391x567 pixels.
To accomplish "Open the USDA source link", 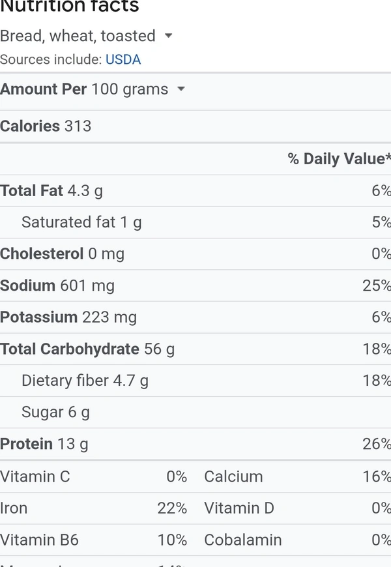I will point(123,60).
